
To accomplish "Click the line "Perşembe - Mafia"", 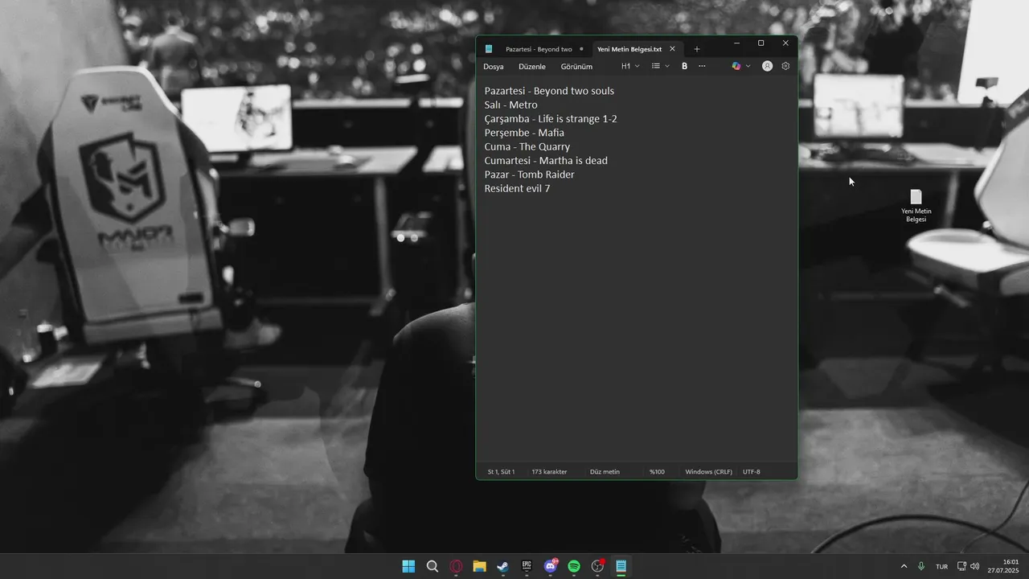I will [x=524, y=133].
